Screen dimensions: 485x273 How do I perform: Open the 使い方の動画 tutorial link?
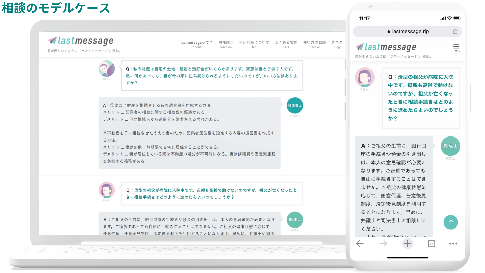(x=314, y=44)
